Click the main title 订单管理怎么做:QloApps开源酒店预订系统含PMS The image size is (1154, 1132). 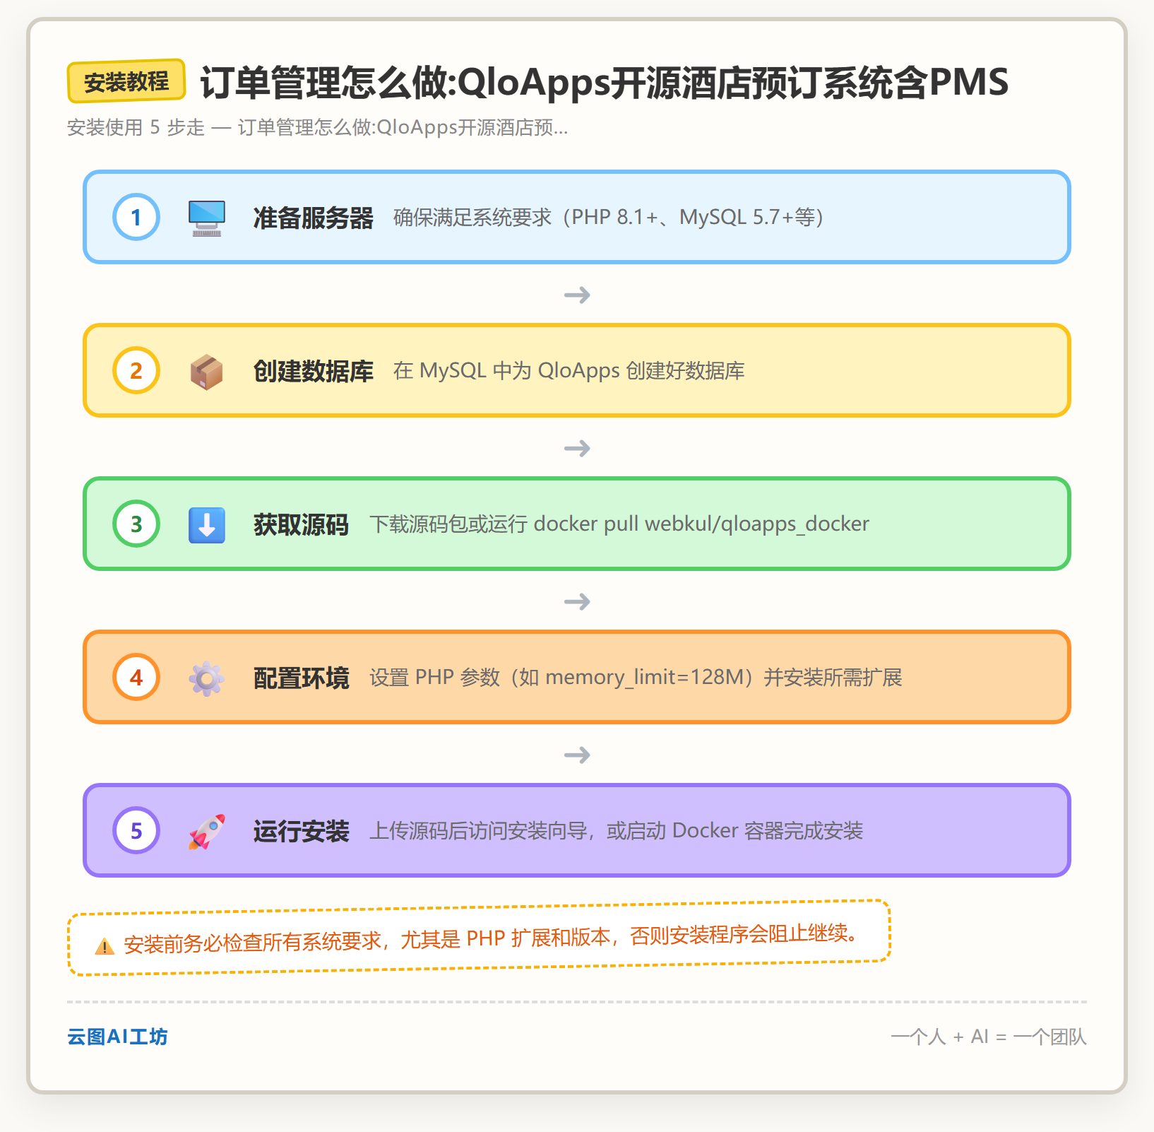605,82
